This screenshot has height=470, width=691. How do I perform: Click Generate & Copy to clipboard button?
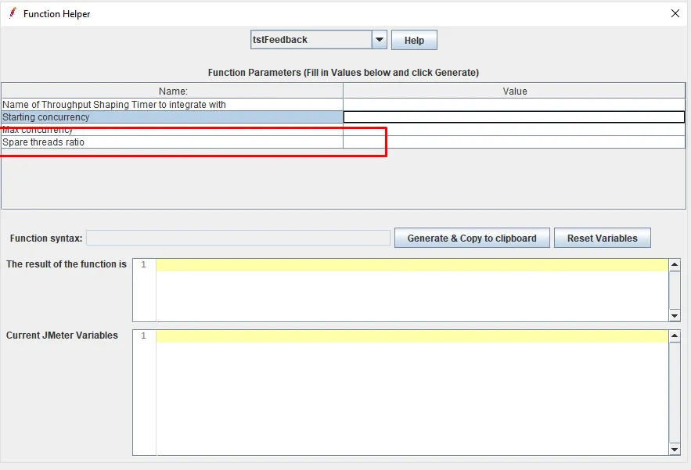pyautogui.click(x=472, y=238)
